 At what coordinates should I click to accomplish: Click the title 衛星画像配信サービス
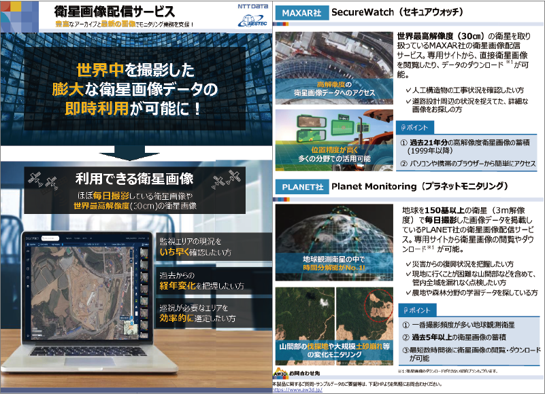point(114,12)
